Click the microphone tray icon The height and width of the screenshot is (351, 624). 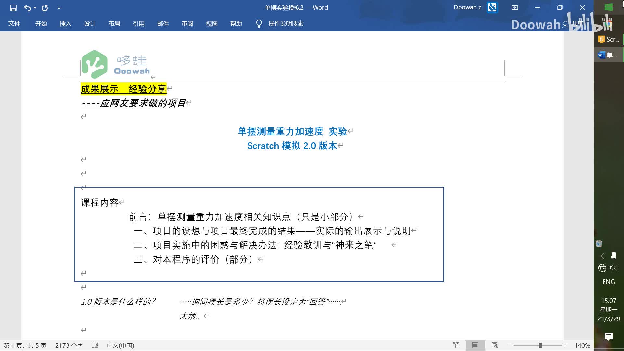point(614,256)
